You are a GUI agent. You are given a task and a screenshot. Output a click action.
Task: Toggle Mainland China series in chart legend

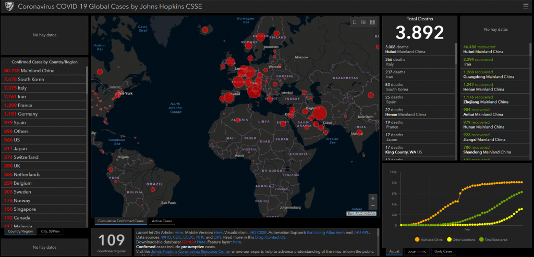429,240
